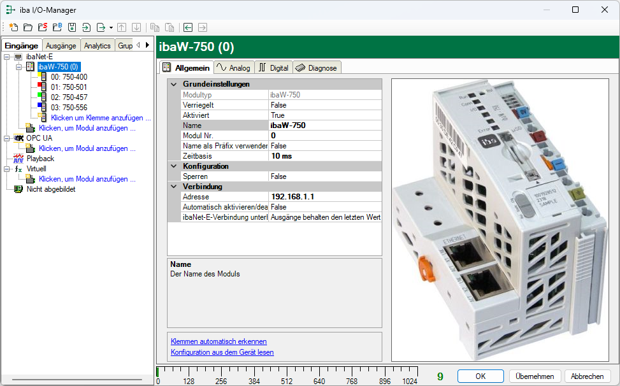Create a new I/O configuration
620x386 pixels.
coord(13,27)
